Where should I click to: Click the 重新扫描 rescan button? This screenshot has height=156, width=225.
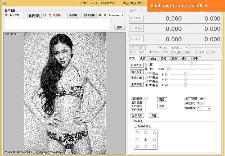[34, 15]
